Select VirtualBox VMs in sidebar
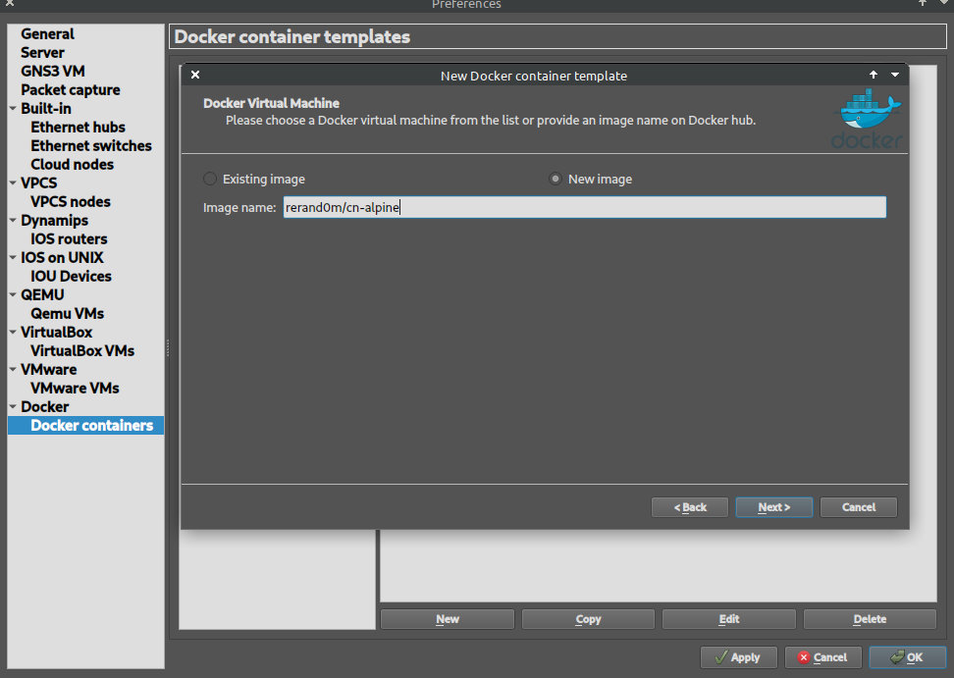Viewport: 954px width, 678px height. click(82, 351)
